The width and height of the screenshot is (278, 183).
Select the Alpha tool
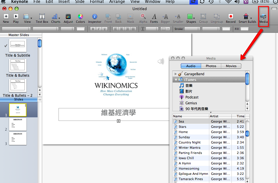click(143, 18)
